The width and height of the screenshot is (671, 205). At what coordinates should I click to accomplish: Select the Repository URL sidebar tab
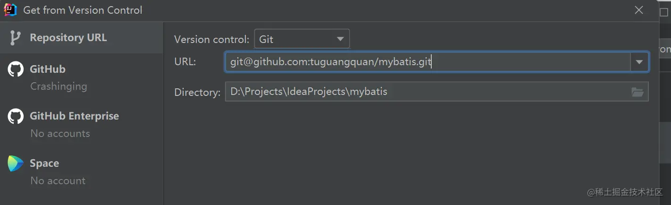68,38
